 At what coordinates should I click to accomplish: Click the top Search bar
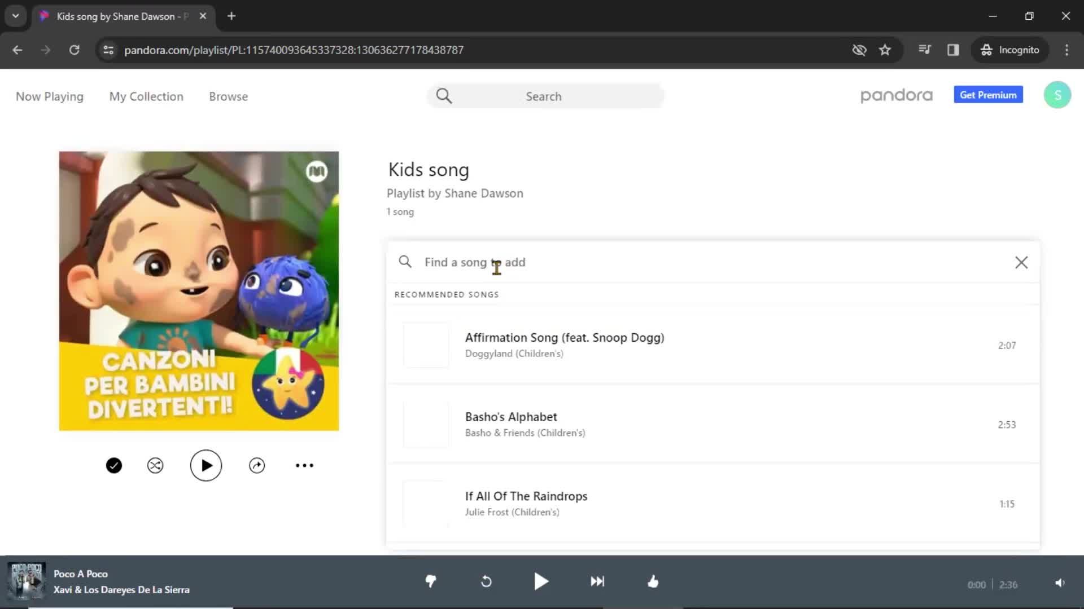[x=545, y=96]
